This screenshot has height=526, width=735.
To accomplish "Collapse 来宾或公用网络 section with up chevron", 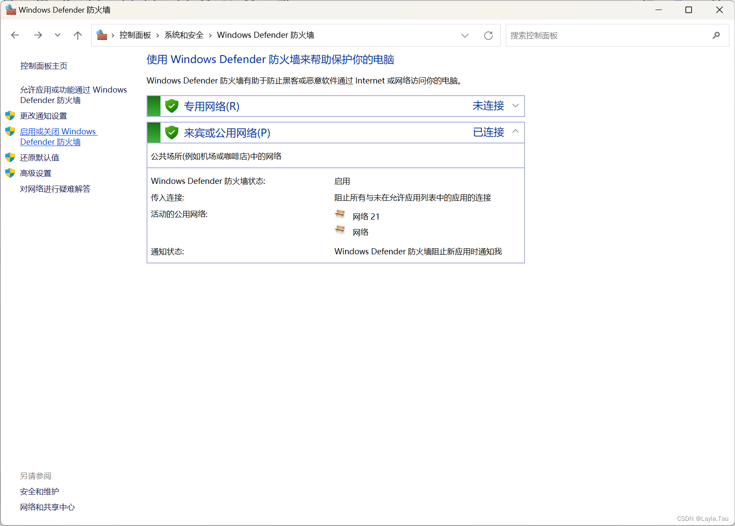I will coord(515,131).
